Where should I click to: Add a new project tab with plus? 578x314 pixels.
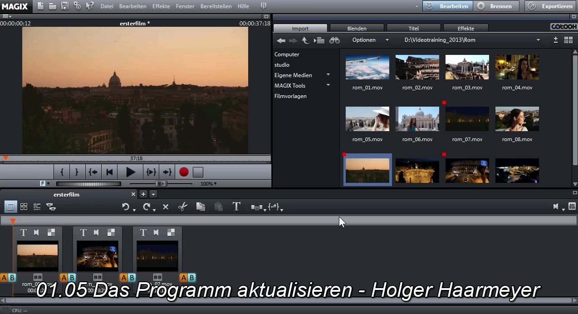coord(143,194)
